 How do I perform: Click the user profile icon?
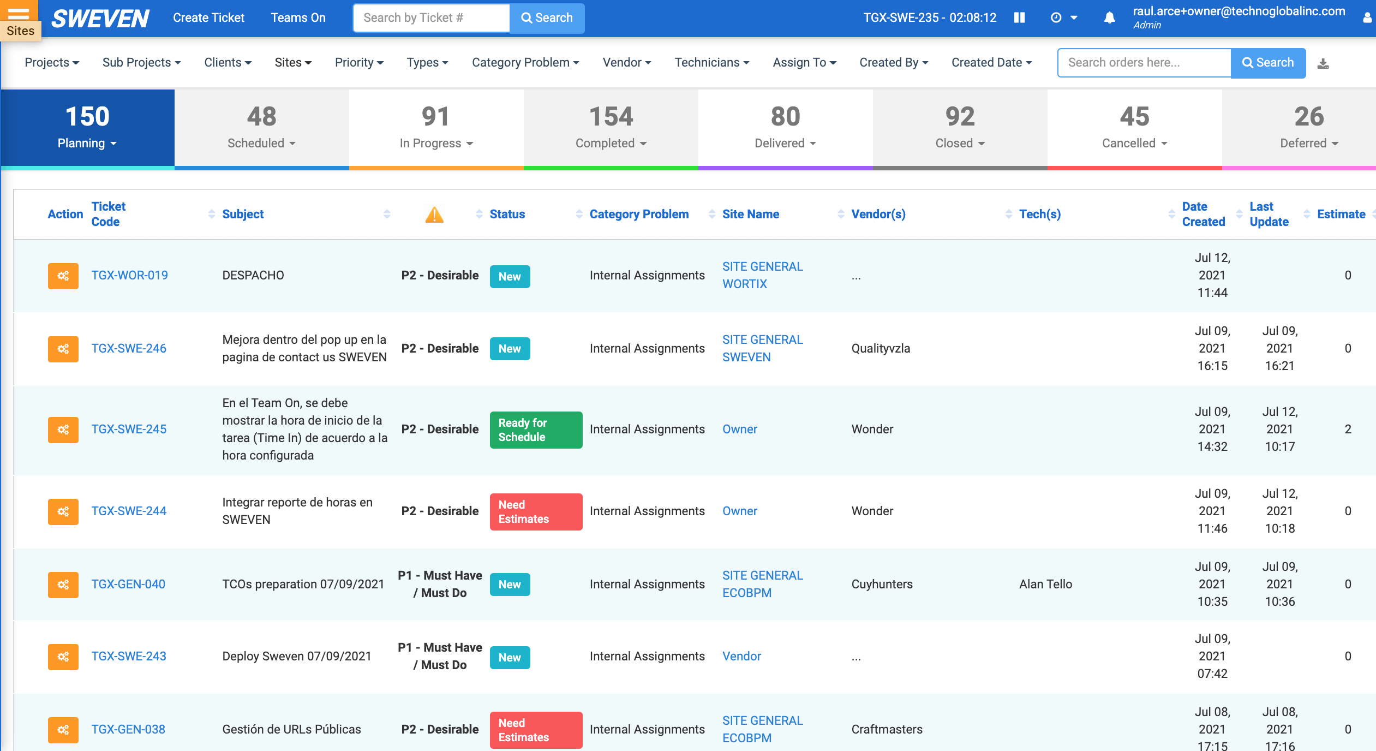click(1368, 18)
